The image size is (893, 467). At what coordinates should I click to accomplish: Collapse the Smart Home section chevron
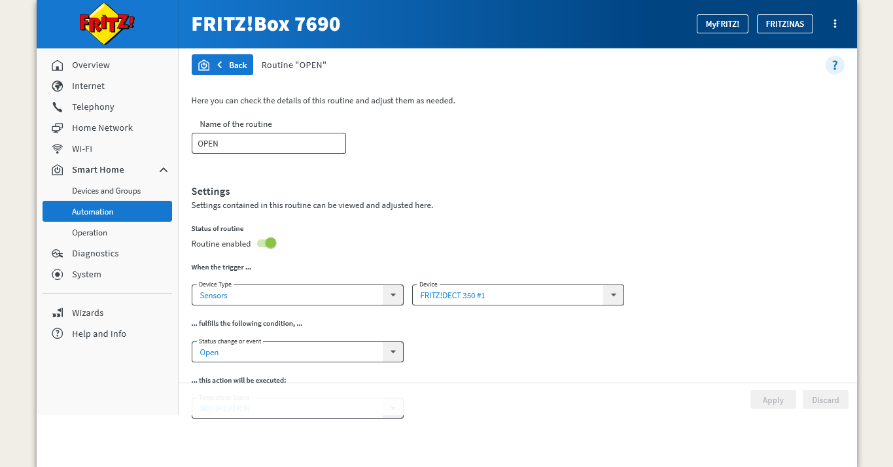[164, 170]
